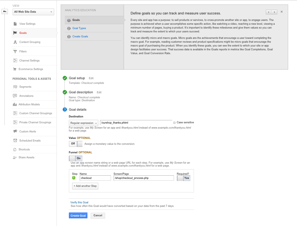Click Add another Step button
Viewport: 297px width, 226px height.
[x=85, y=186]
